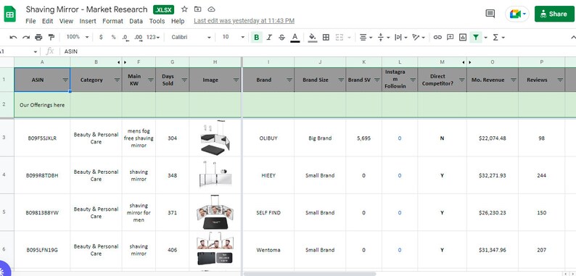The width and height of the screenshot is (576, 276).
Task: Click the document title text
Action: pos(86,9)
